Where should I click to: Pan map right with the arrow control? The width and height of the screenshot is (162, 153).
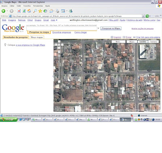(x=62, y=45)
